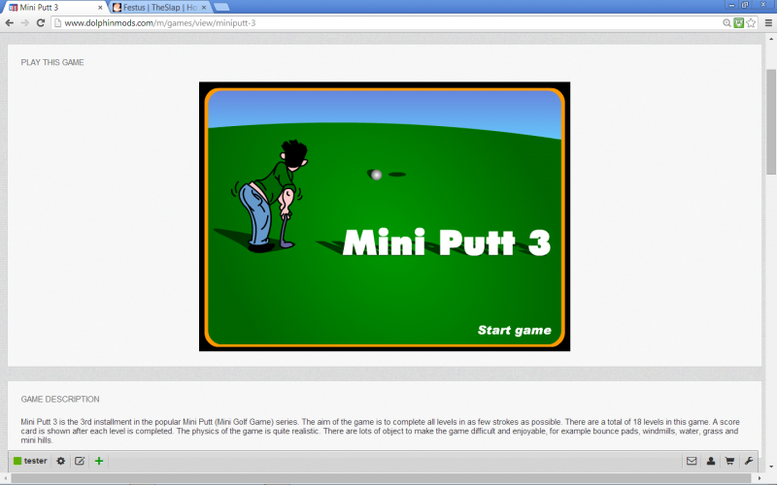Close the Festus TheSlap tab

pos(204,8)
